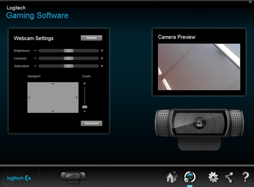Pan viewport down with bottom arrow
Screen dimensions: 254x187
coord(53,111)
